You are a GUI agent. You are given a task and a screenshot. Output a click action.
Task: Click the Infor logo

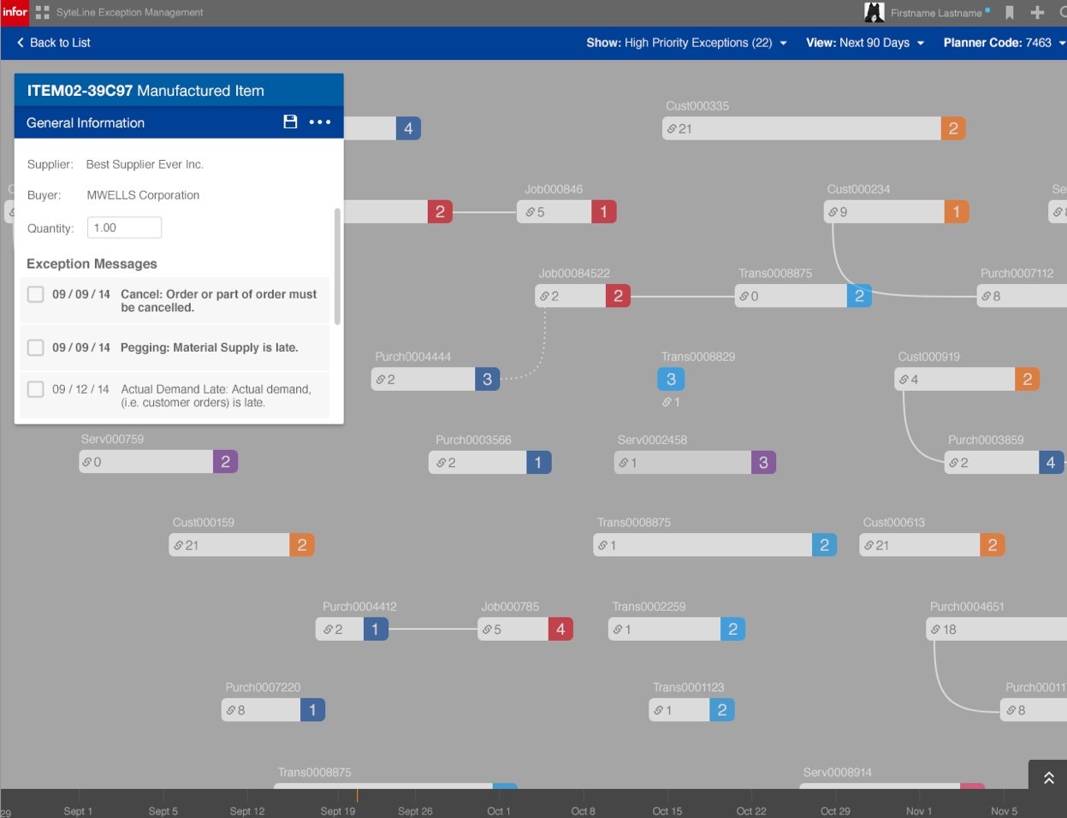(15, 13)
